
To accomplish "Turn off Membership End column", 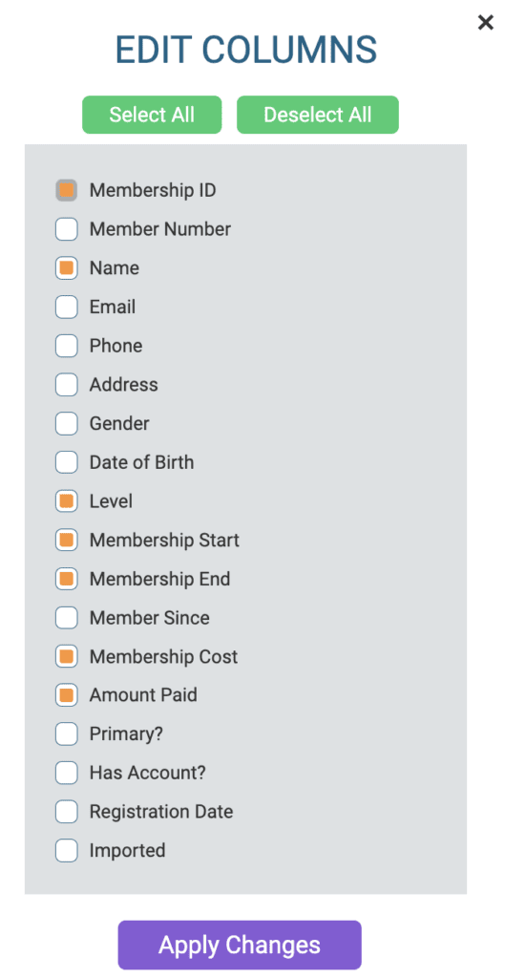I will pyautogui.click(x=67, y=579).
